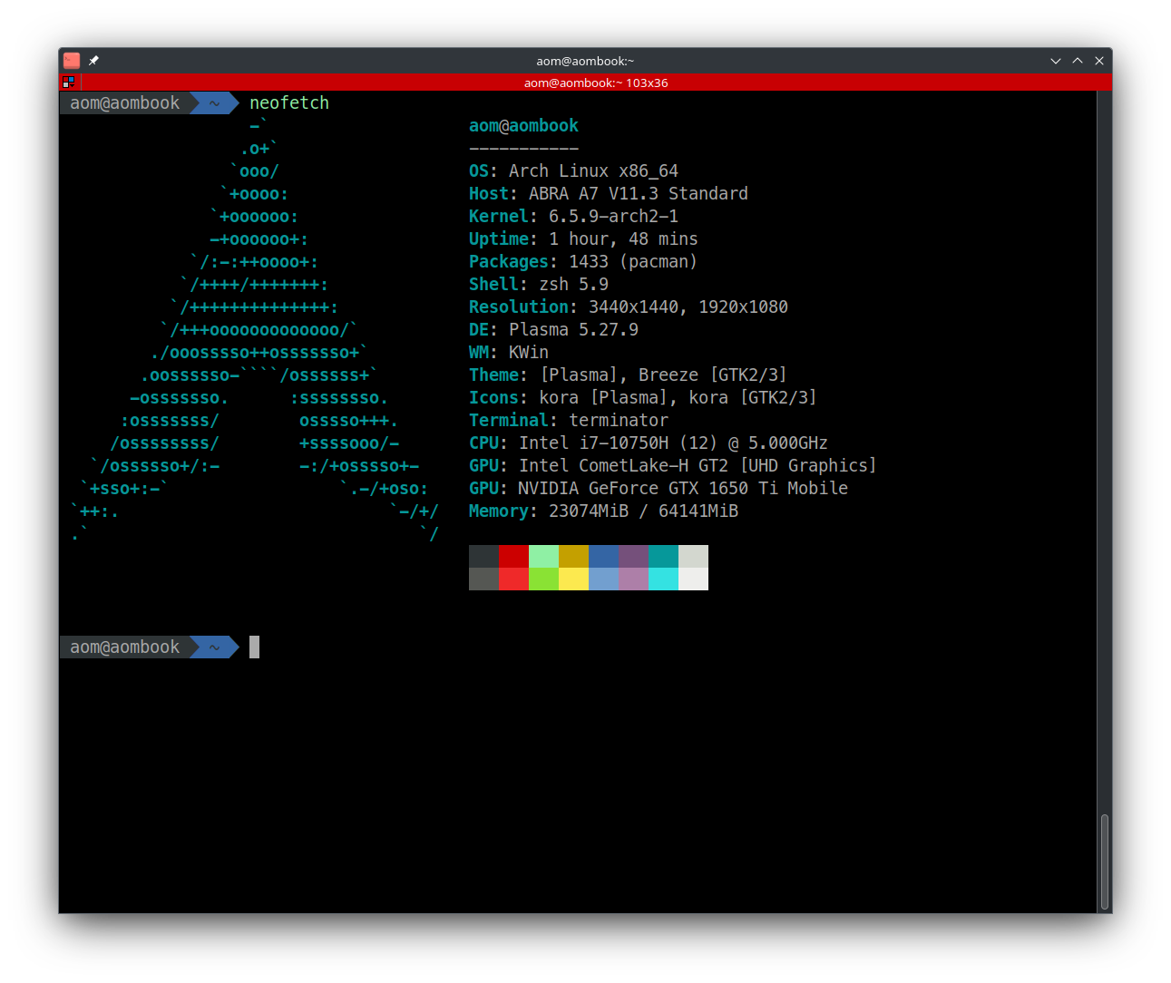Viewport: 1171px width, 983px height.
Task: Minimize the terminal window
Action: pyautogui.click(x=1055, y=61)
